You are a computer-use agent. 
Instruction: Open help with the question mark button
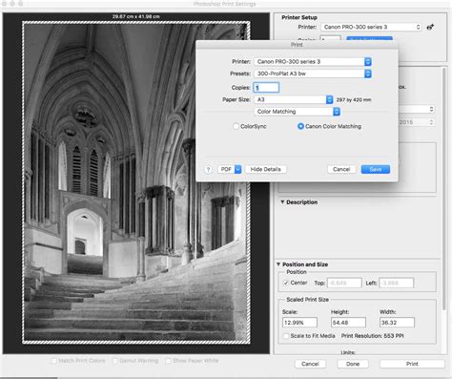click(x=208, y=170)
